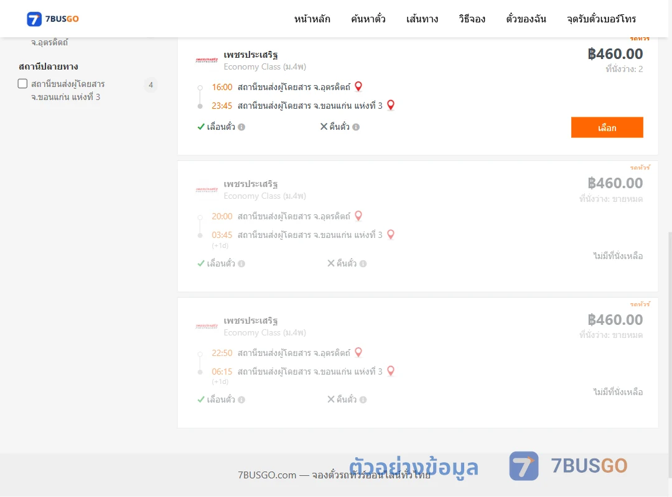Click the 06:15 arrival time
Viewport: 672px width, 497px height.
point(222,372)
